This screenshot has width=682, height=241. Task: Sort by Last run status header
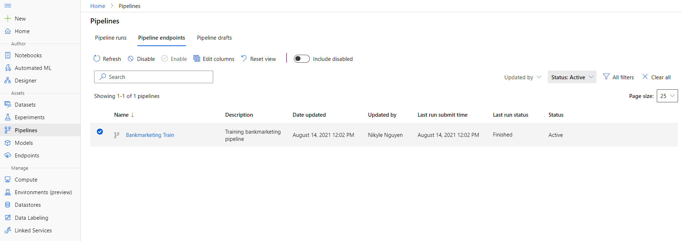pyautogui.click(x=511, y=115)
